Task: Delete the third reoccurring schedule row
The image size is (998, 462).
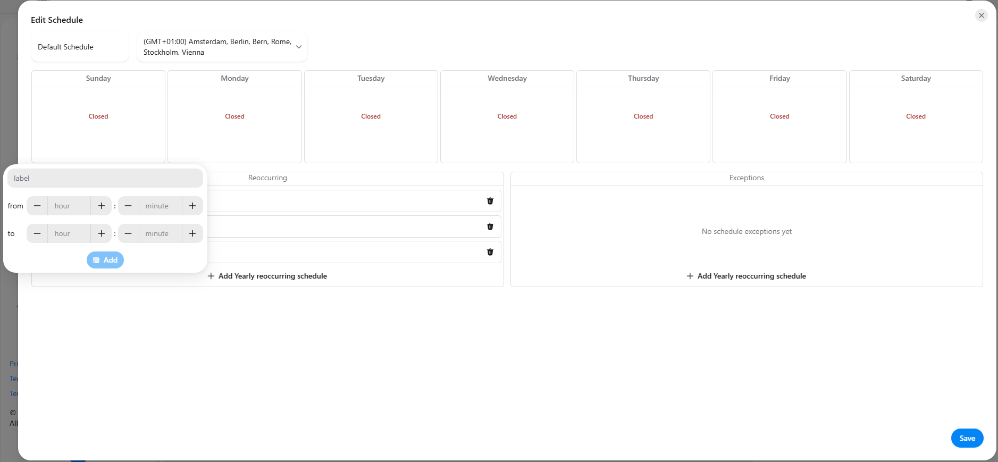Action: 490,252
